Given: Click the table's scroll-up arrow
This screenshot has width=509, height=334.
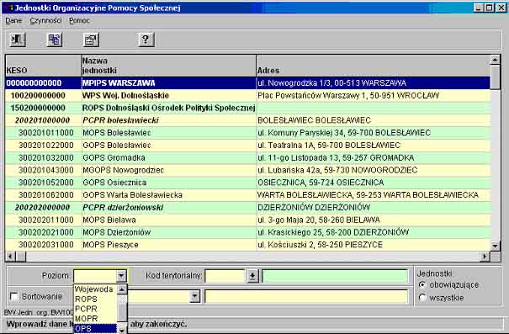Looking at the screenshot, I should coord(495,60).
